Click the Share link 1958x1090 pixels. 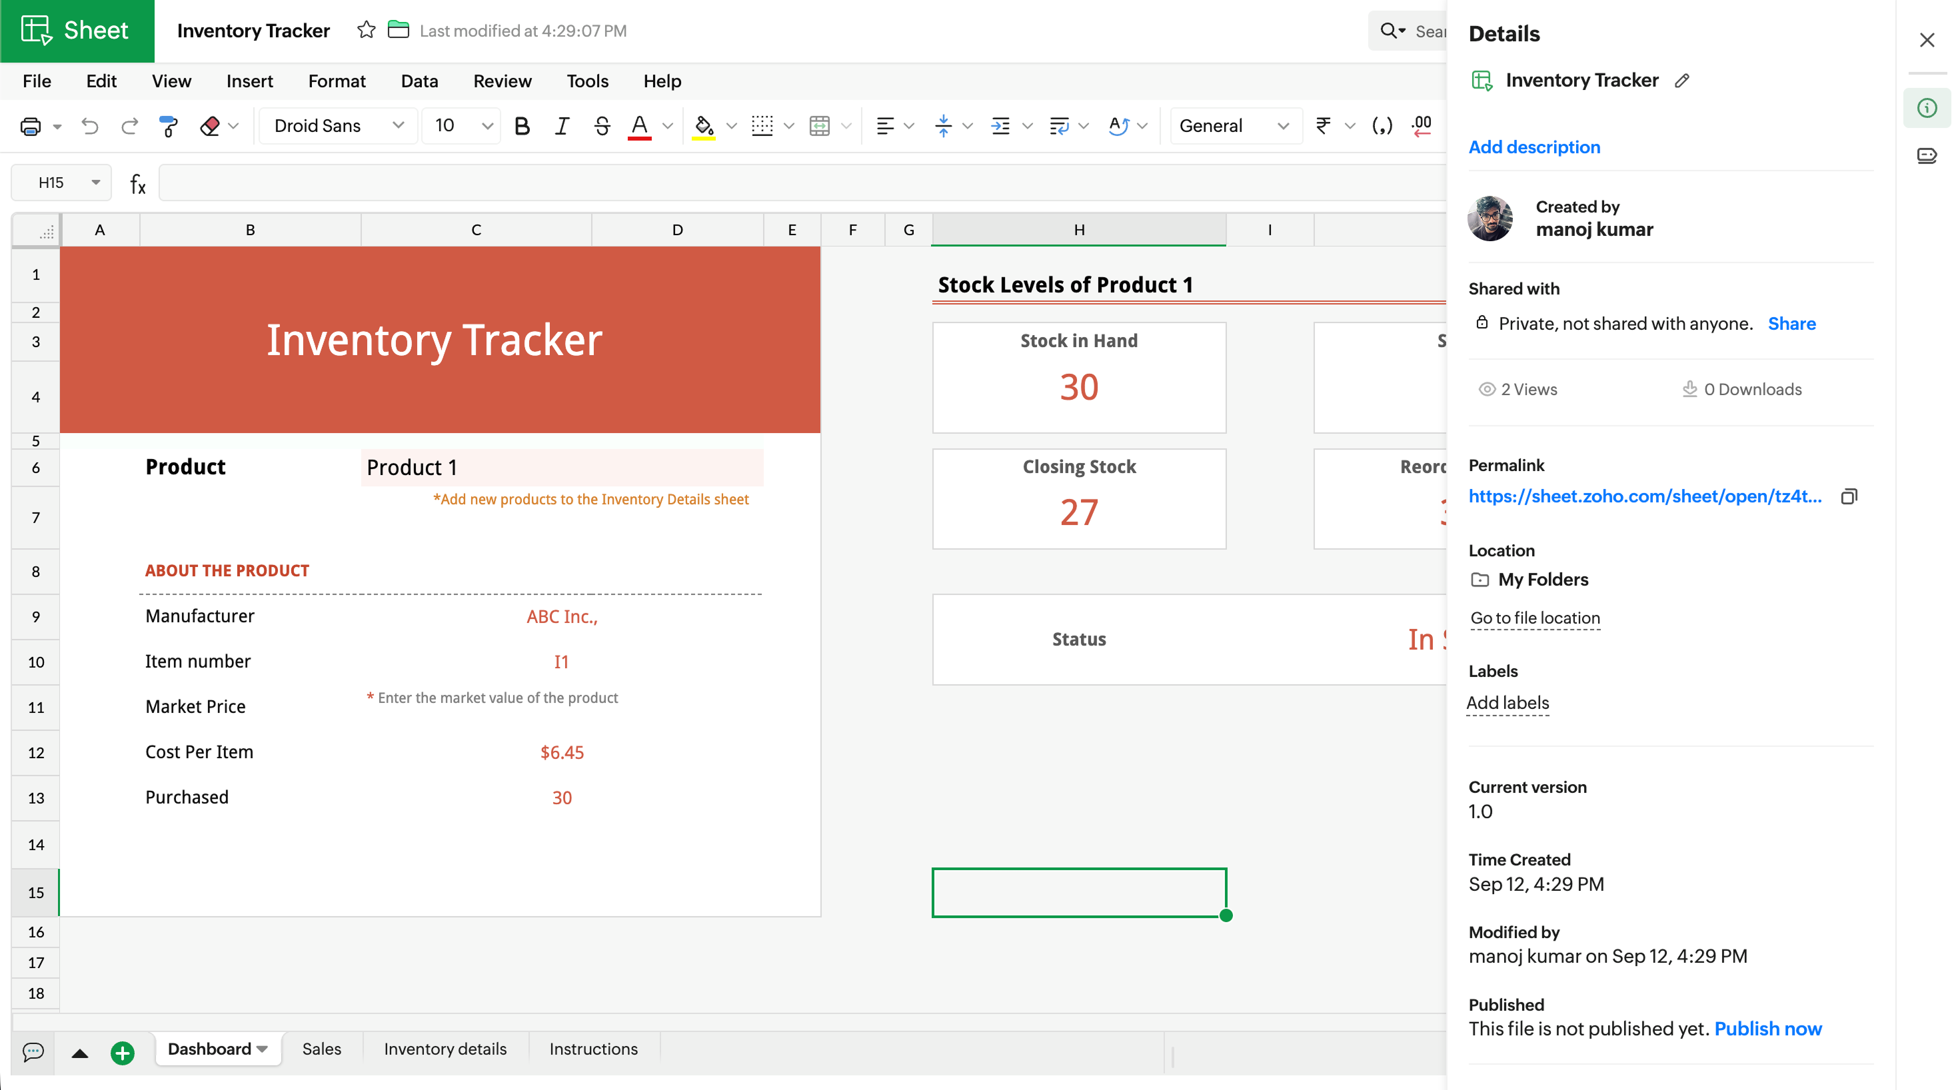(x=1791, y=324)
